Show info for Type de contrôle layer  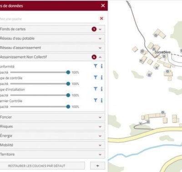click(101, 77)
